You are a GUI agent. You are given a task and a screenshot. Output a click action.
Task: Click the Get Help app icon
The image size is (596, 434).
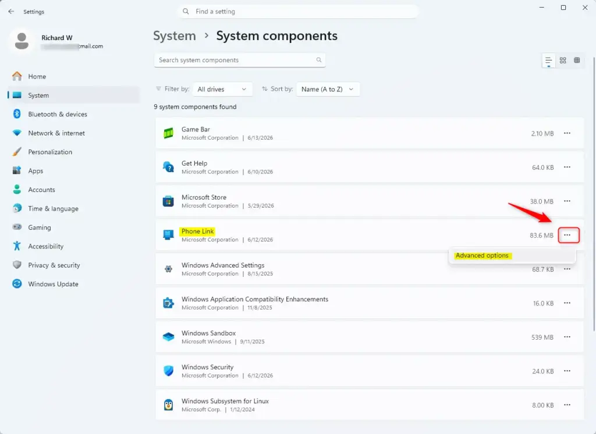tap(168, 167)
